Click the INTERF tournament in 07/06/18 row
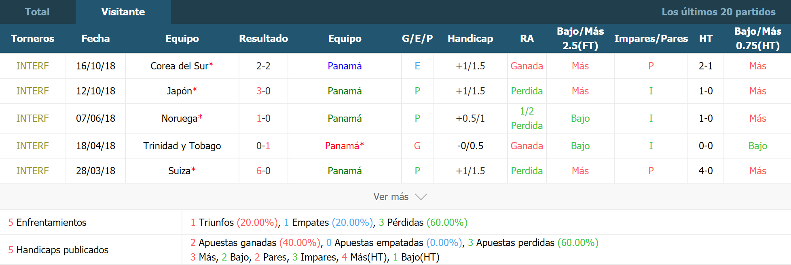The width and height of the screenshot is (791, 265). pos(33,118)
